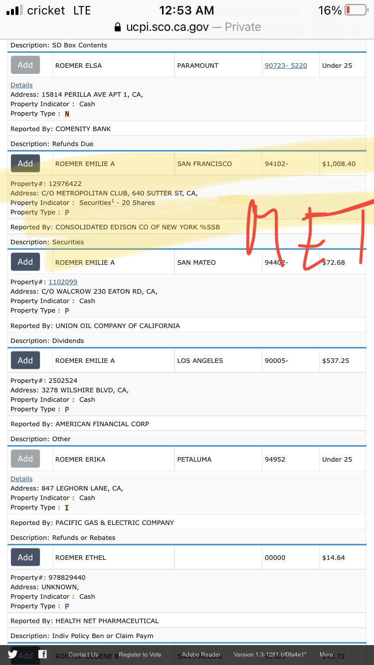Click Property Type P icon under Property# 2502524

67,409
